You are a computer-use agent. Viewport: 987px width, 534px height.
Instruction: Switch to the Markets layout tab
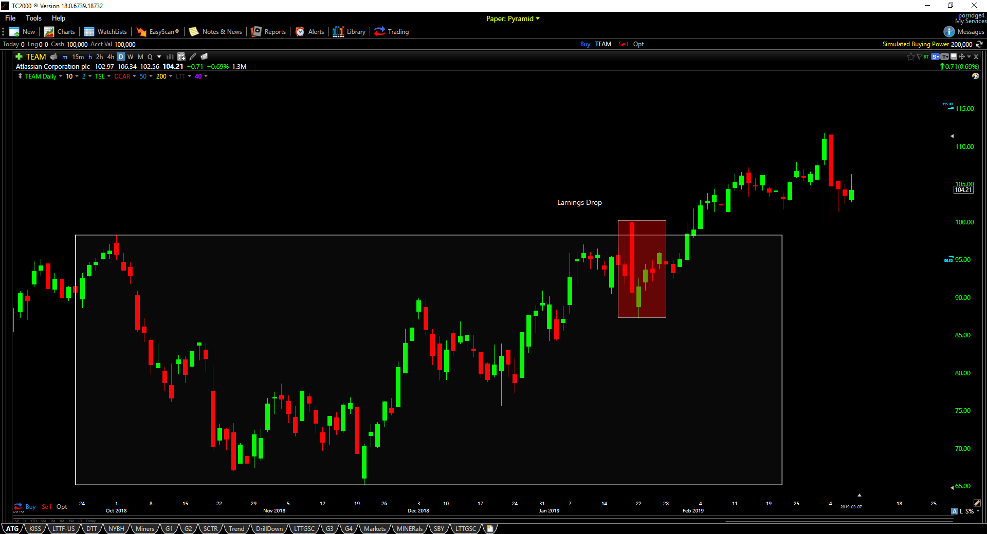(375, 528)
